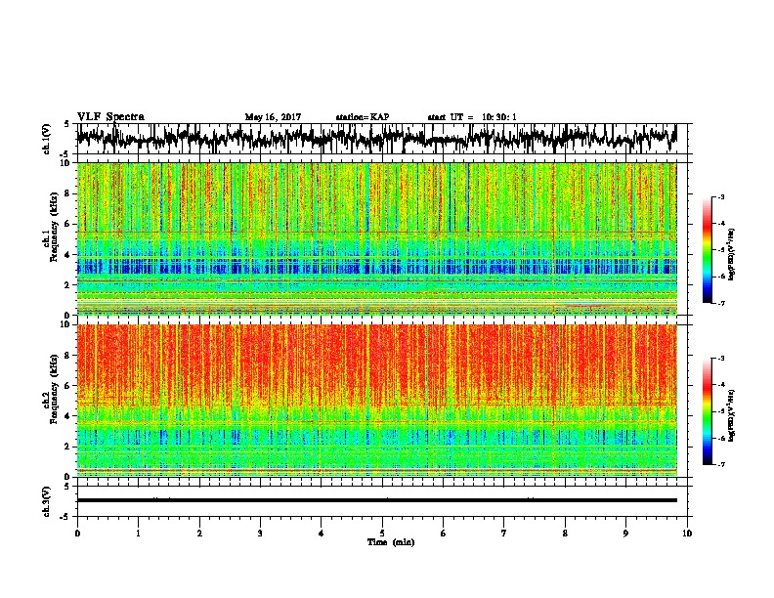Click time axis tick label "2"

coord(199,534)
